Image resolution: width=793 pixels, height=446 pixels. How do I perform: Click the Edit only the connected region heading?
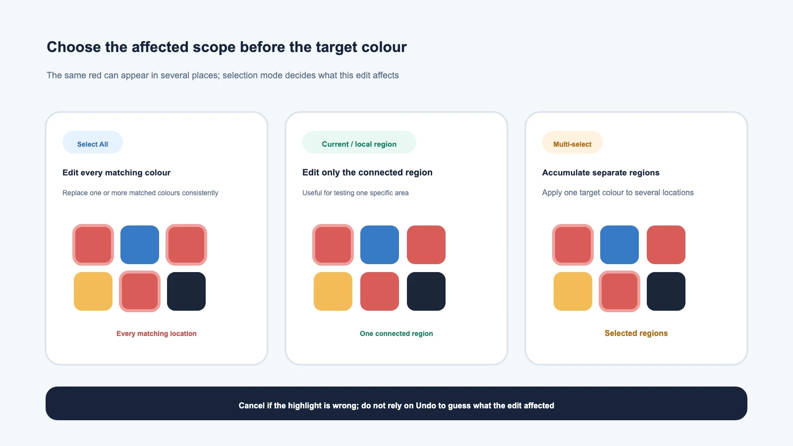pyautogui.click(x=367, y=172)
